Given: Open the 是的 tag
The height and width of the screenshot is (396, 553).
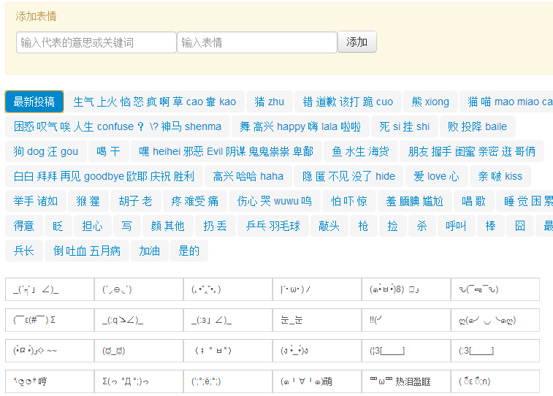Looking at the screenshot, I should coord(188,251).
